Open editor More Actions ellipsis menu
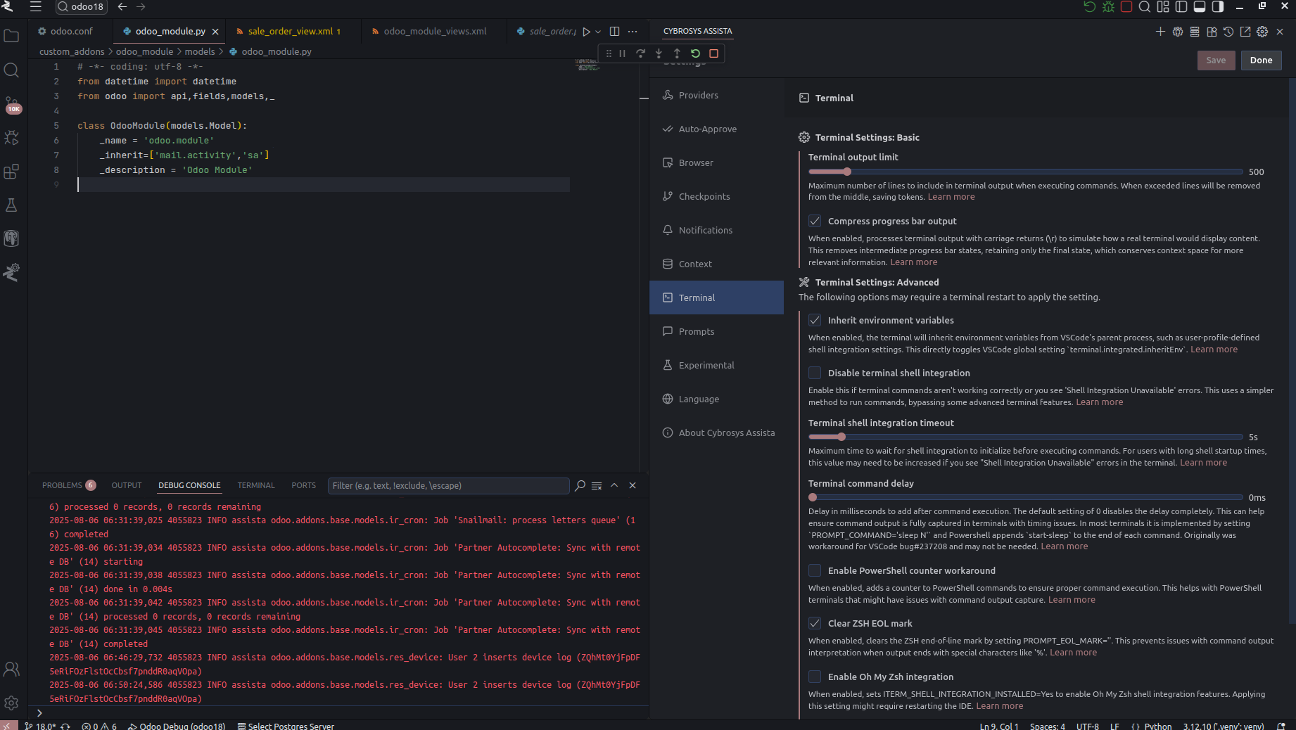The image size is (1296, 730). tap(633, 32)
